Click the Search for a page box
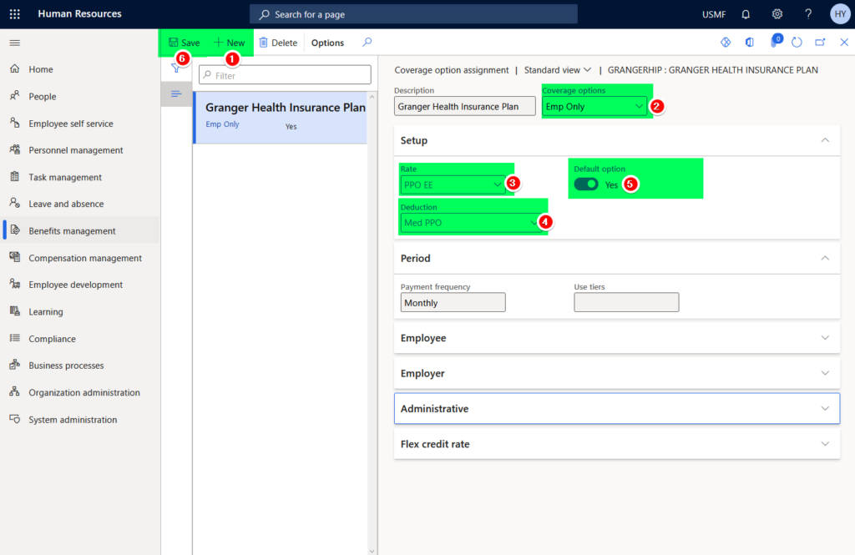Image resolution: width=855 pixels, height=555 pixels. (413, 14)
